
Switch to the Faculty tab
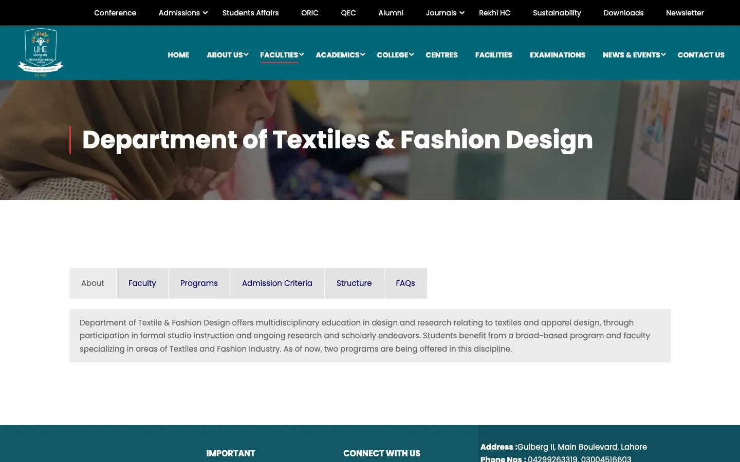(x=142, y=283)
